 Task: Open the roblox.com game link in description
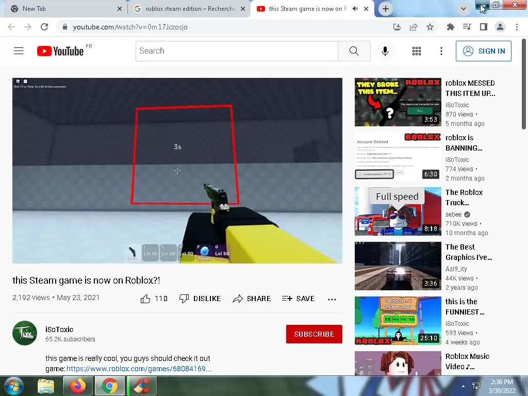click(x=139, y=369)
